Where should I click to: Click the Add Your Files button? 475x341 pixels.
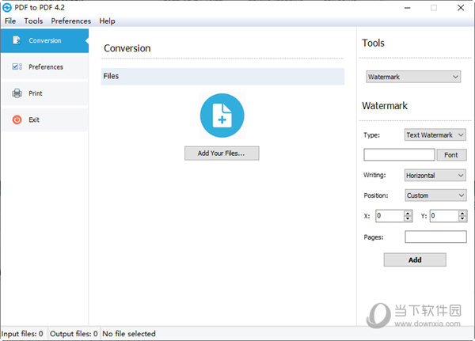[x=222, y=153]
